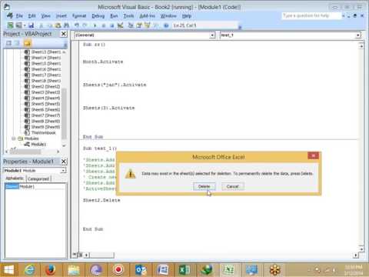Open Internet Explorer from the taskbar

29,270
